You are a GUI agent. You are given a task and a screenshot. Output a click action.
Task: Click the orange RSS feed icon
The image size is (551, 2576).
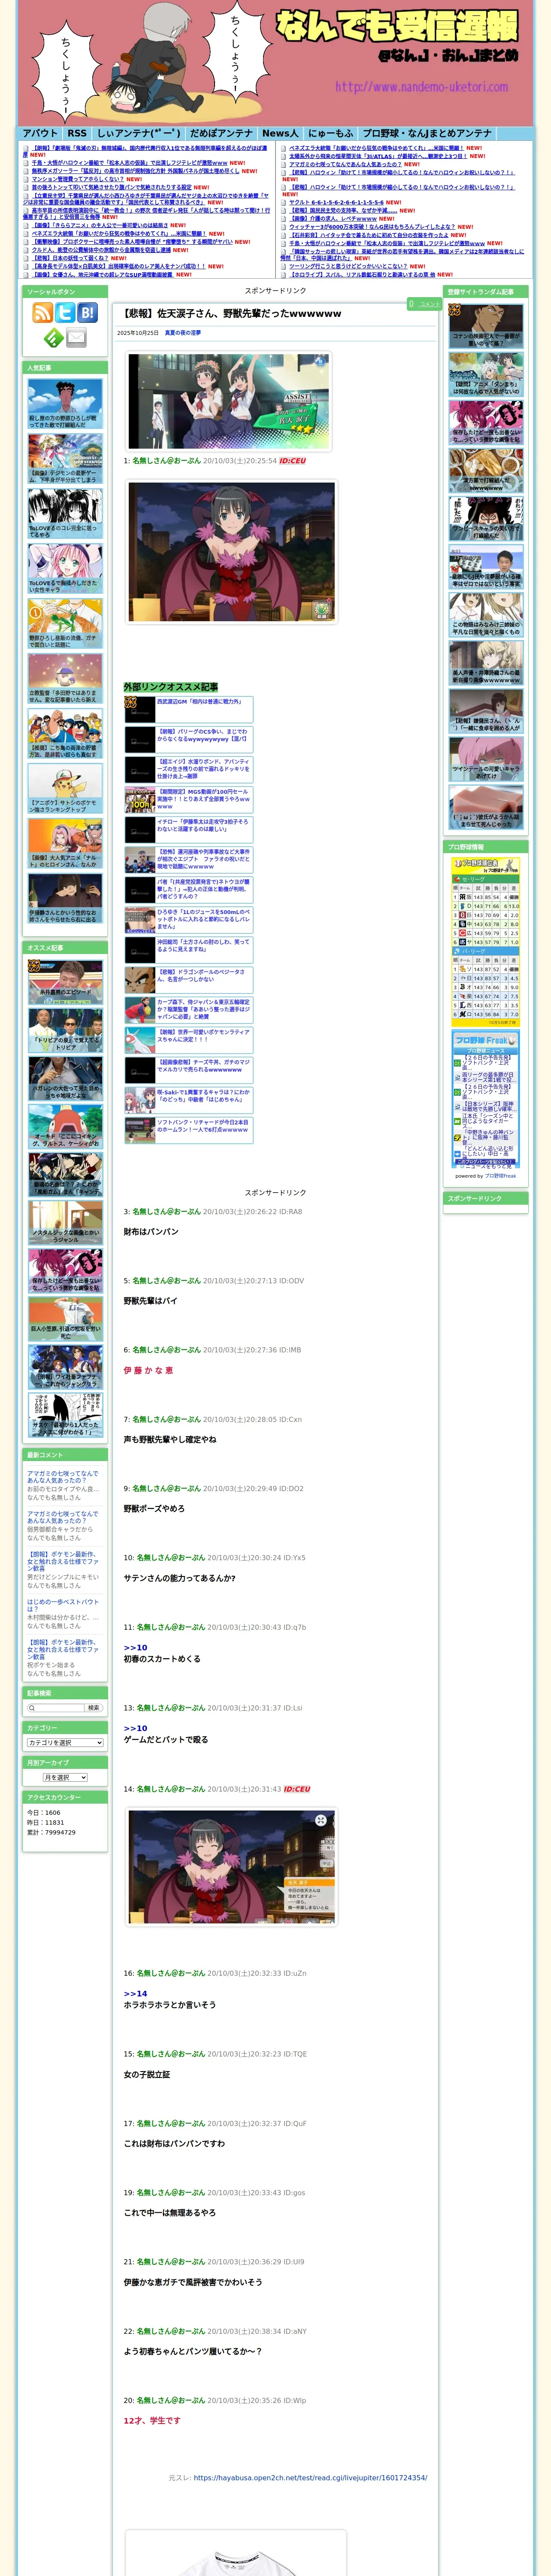click(x=43, y=312)
